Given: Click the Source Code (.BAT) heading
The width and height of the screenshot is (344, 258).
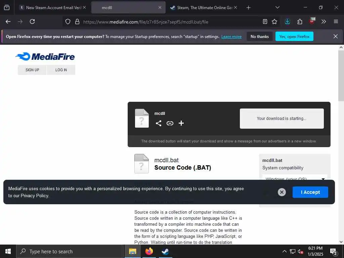Looking at the screenshot, I should tap(183, 168).
